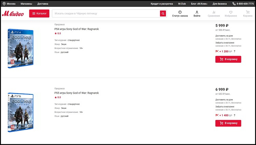Viewport: 256px width, 145px height.
Task: Open the Корзина cart icon
Action: (248, 12)
